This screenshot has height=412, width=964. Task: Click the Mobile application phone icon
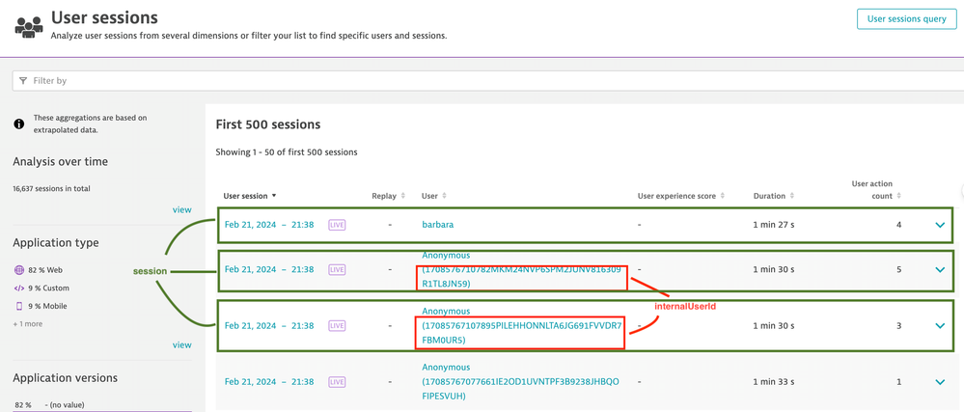(x=18, y=306)
